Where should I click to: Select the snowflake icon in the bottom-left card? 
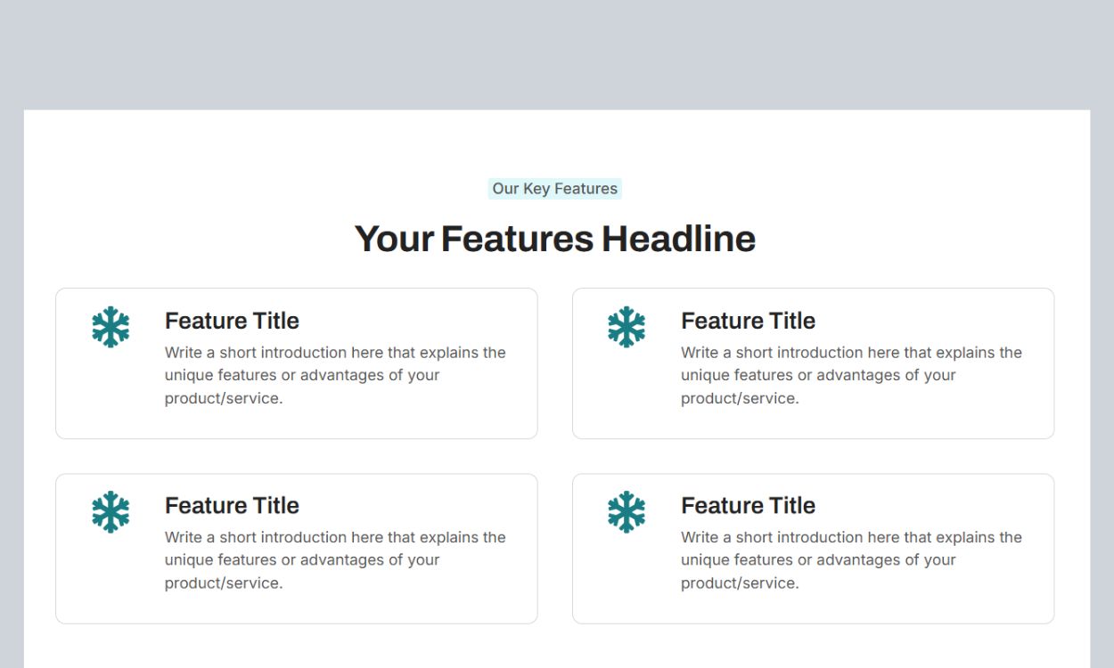(111, 512)
